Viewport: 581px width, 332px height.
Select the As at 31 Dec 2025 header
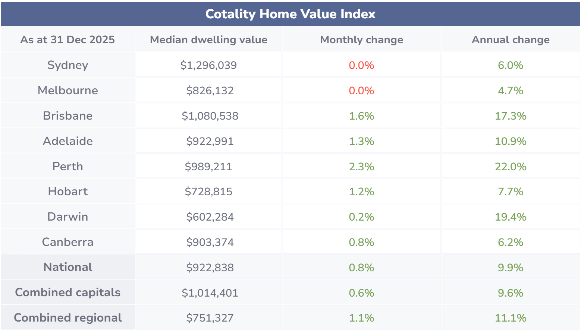click(67, 40)
